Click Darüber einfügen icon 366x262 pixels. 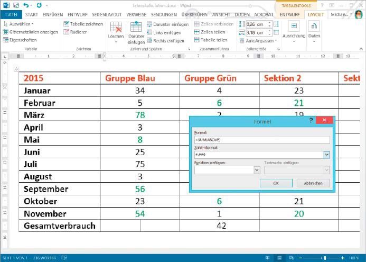click(136, 26)
